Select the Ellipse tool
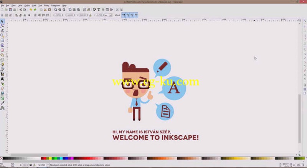This screenshot has height=168, width=307. pos(2,50)
